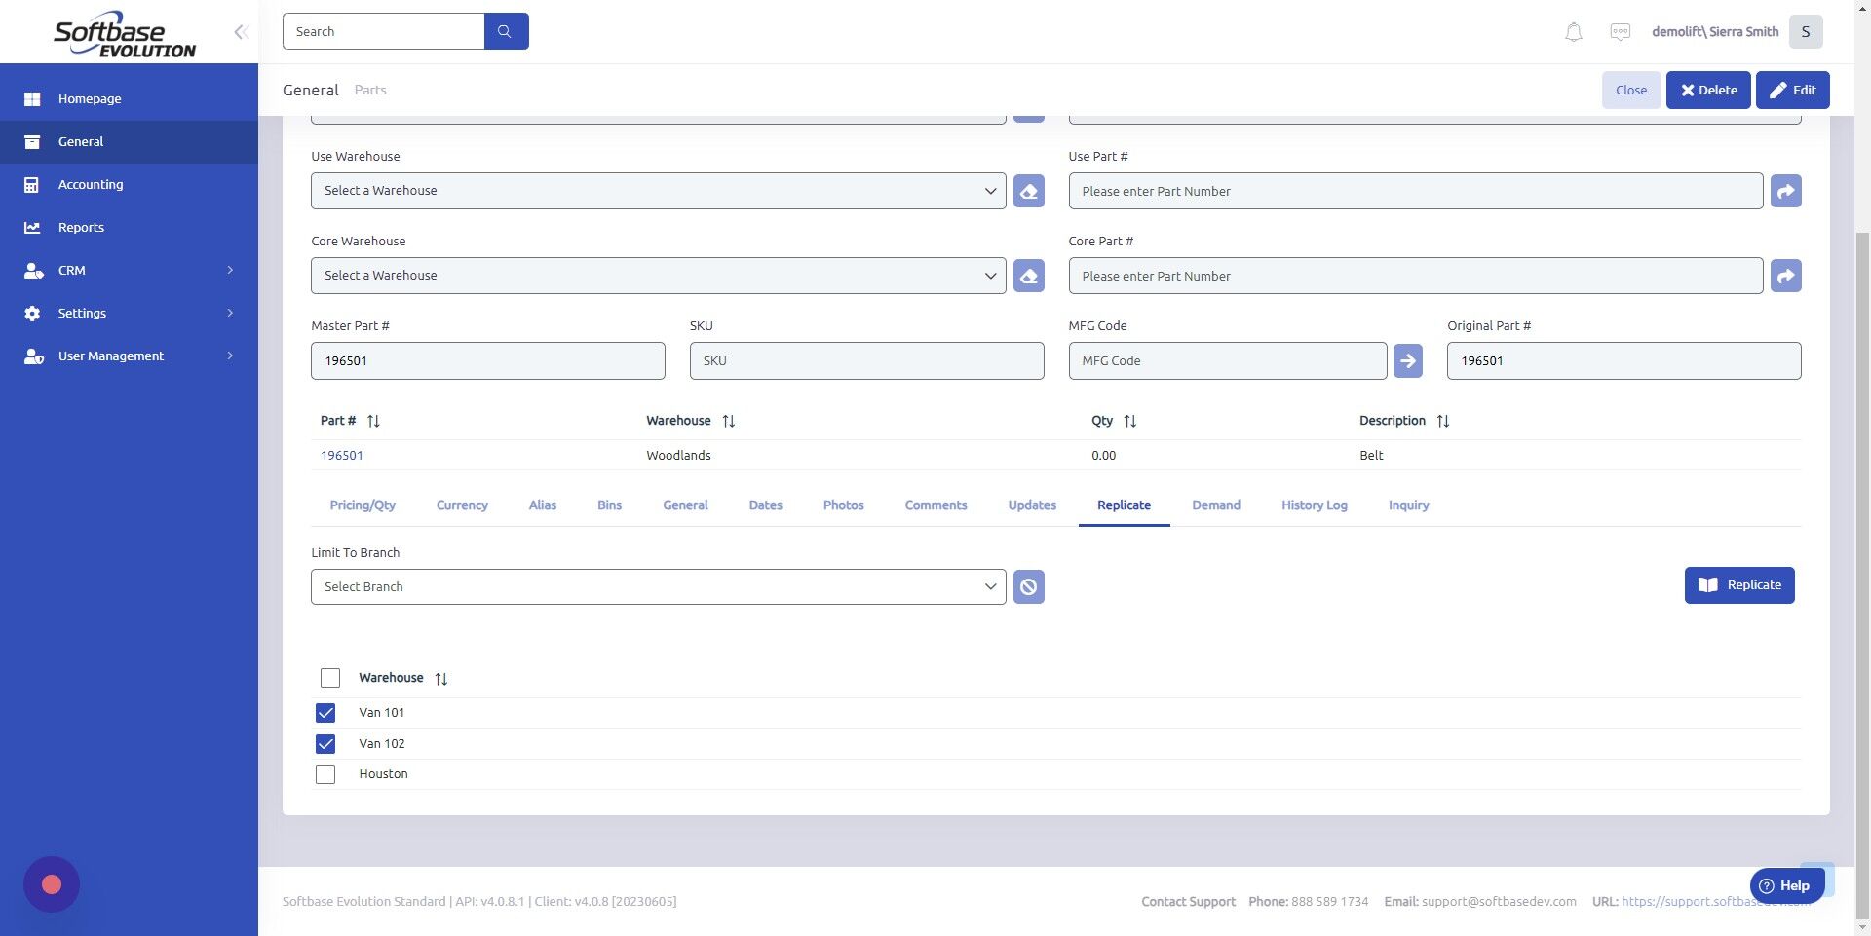Uncheck the Van 101 warehouse checkbox

pyautogui.click(x=325, y=712)
